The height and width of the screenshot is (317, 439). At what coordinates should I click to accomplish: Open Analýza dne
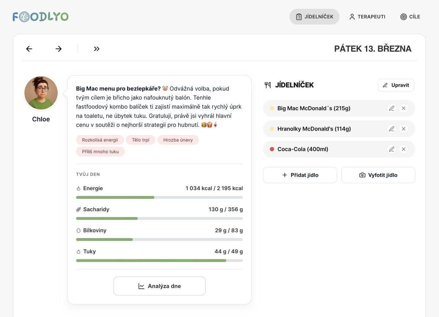[x=160, y=286]
